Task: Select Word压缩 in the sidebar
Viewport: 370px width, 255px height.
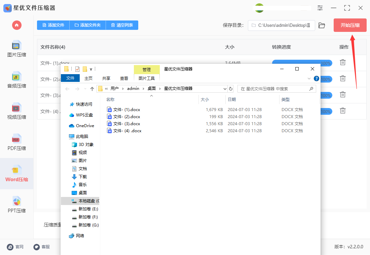Action: pyautogui.click(x=16, y=174)
